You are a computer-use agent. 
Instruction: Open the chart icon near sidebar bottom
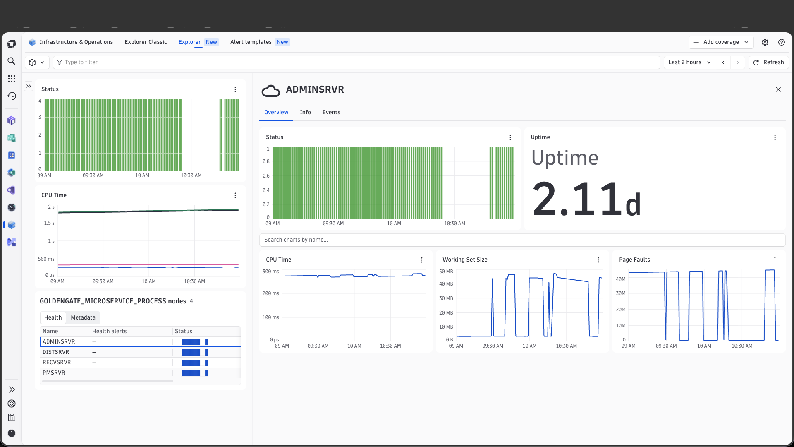click(x=12, y=418)
